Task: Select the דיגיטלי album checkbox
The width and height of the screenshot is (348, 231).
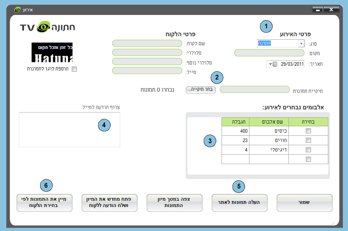Action: click(308, 150)
